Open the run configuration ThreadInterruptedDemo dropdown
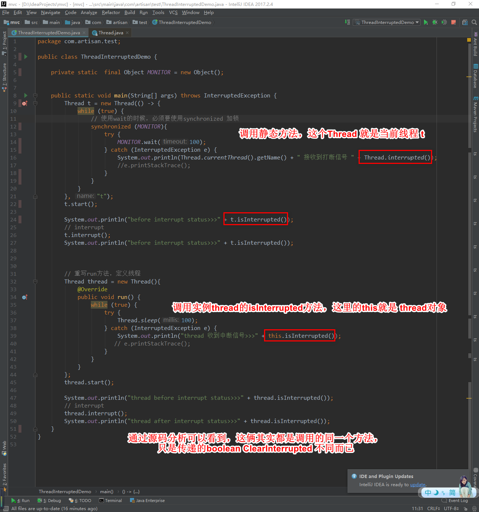Image resolution: width=479 pixels, height=512 pixels. click(x=387, y=22)
